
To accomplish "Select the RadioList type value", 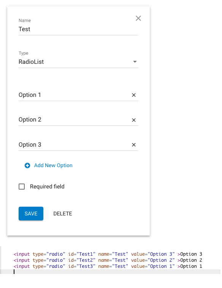I will coord(31,62).
